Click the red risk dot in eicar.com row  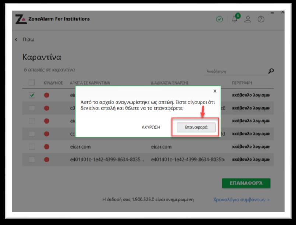pyautogui.click(x=47, y=147)
